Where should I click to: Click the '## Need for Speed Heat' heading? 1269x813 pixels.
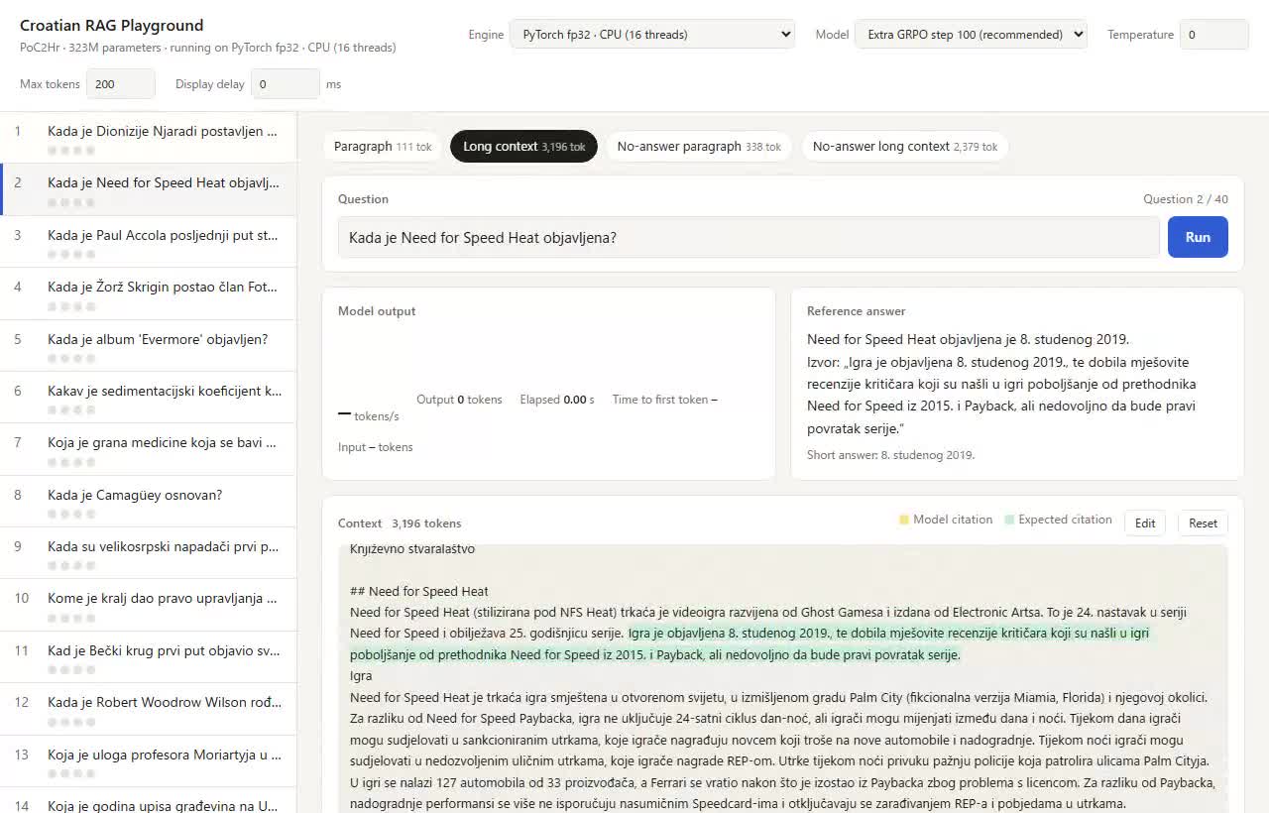click(419, 591)
